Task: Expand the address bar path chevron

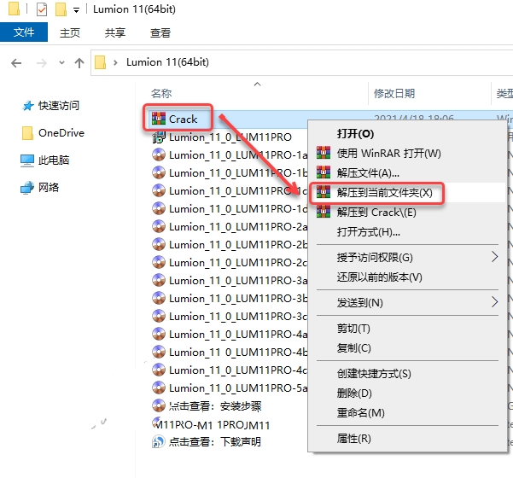Action: click(115, 62)
